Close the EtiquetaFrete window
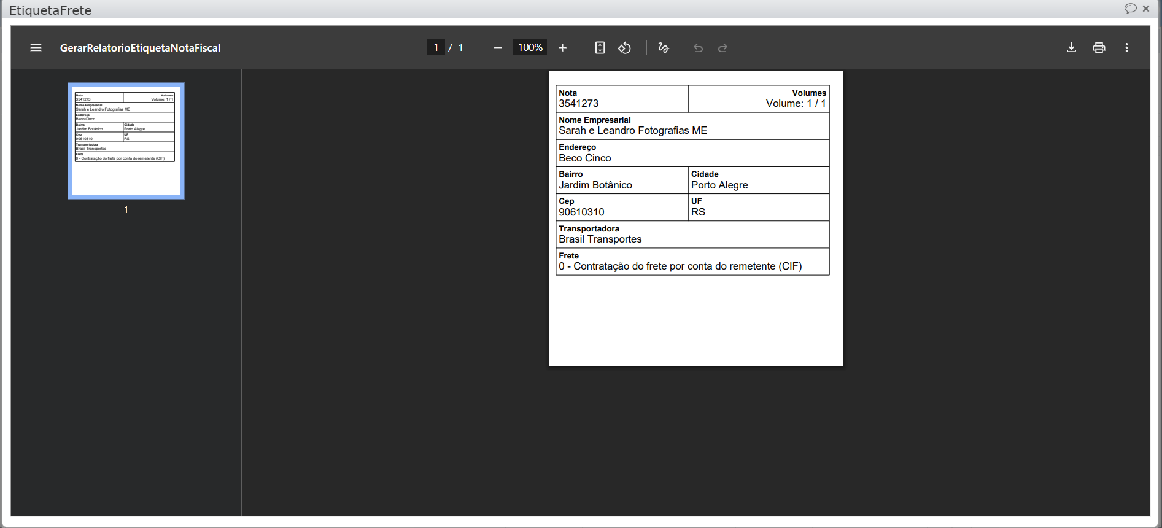Image resolution: width=1162 pixels, height=528 pixels. [x=1145, y=9]
